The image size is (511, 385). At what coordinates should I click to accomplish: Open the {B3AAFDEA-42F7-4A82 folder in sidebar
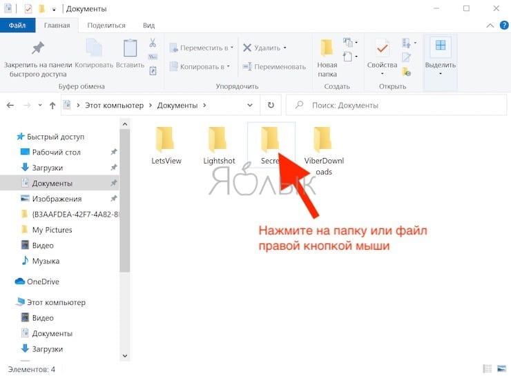tap(75, 214)
